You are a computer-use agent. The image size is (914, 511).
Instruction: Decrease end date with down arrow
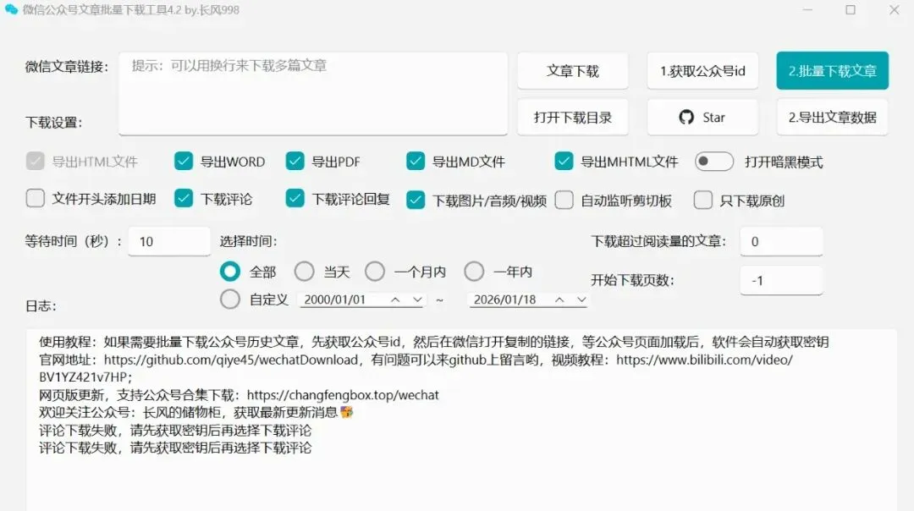[x=581, y=299]
